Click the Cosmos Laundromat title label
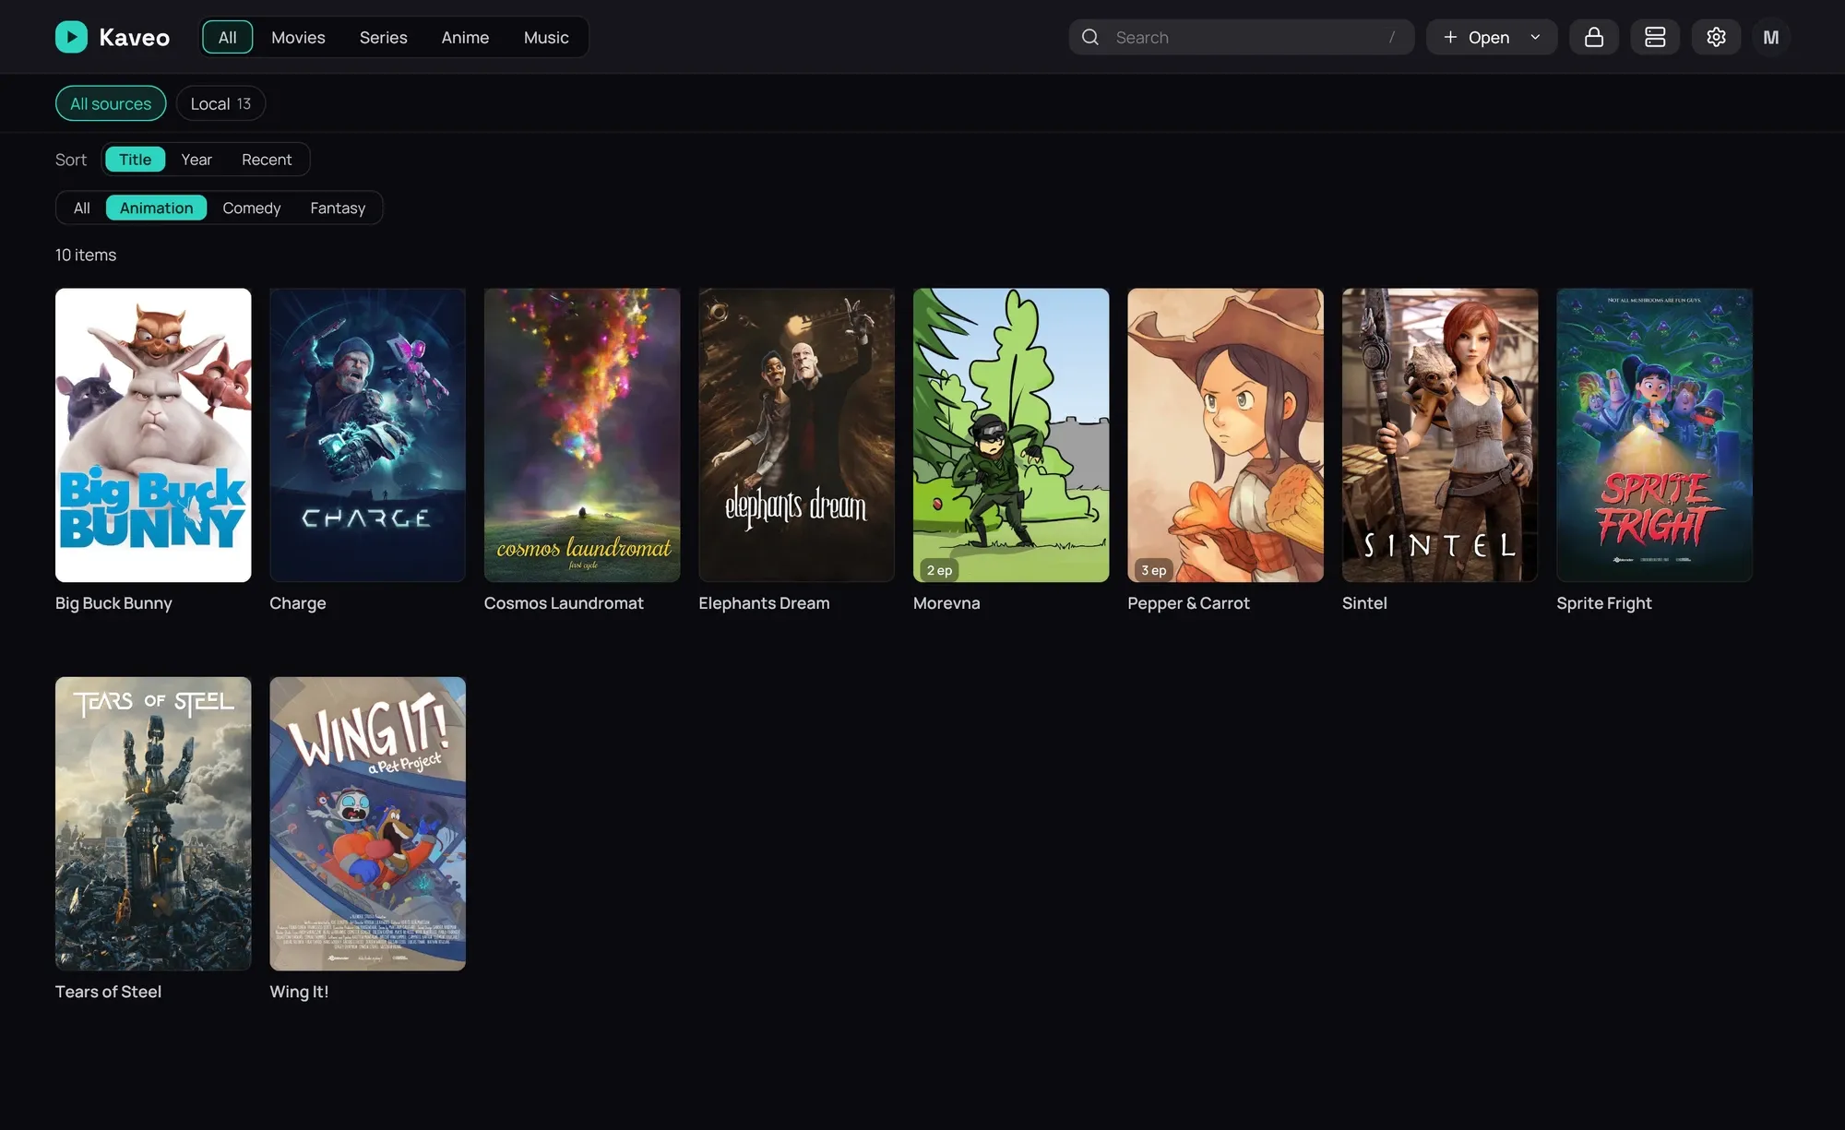This screenshot has width=1845, height=1130. (564, 602)
